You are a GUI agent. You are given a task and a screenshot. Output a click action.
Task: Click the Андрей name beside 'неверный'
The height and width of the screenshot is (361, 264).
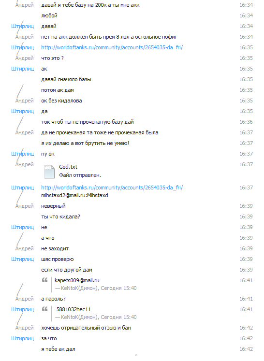25,206
